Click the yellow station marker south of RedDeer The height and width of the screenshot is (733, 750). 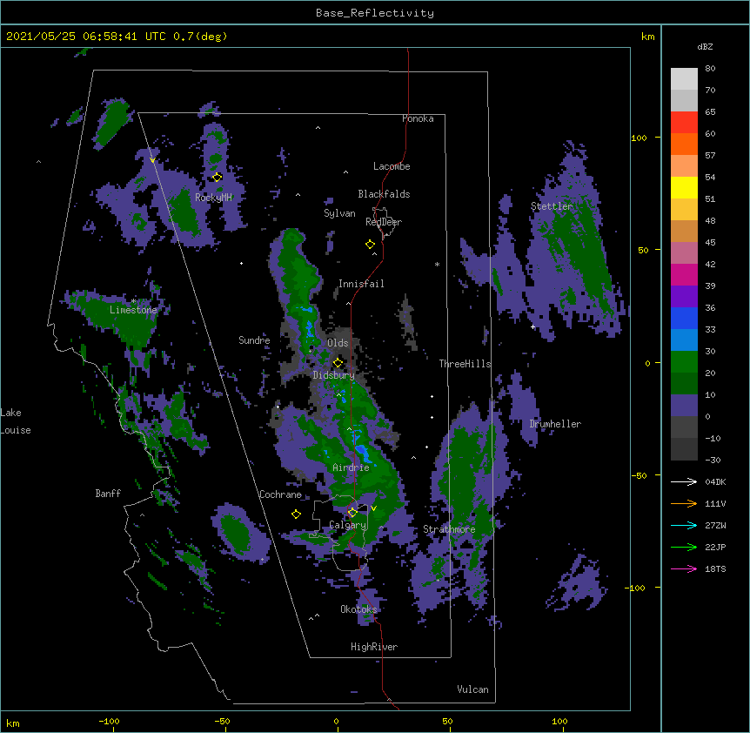coord(370,245)
